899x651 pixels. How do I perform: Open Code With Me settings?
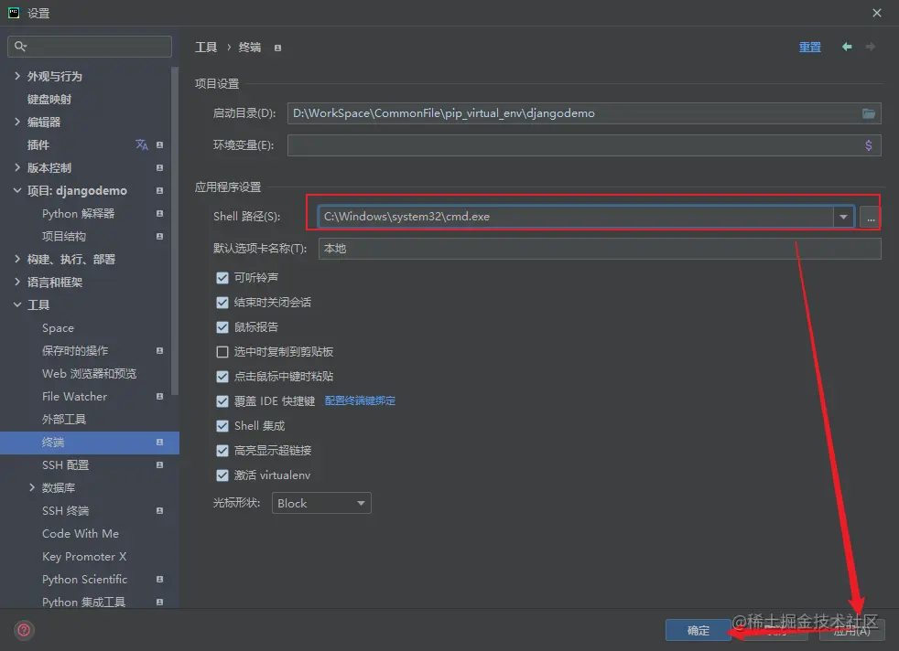(x=81, y=534)
